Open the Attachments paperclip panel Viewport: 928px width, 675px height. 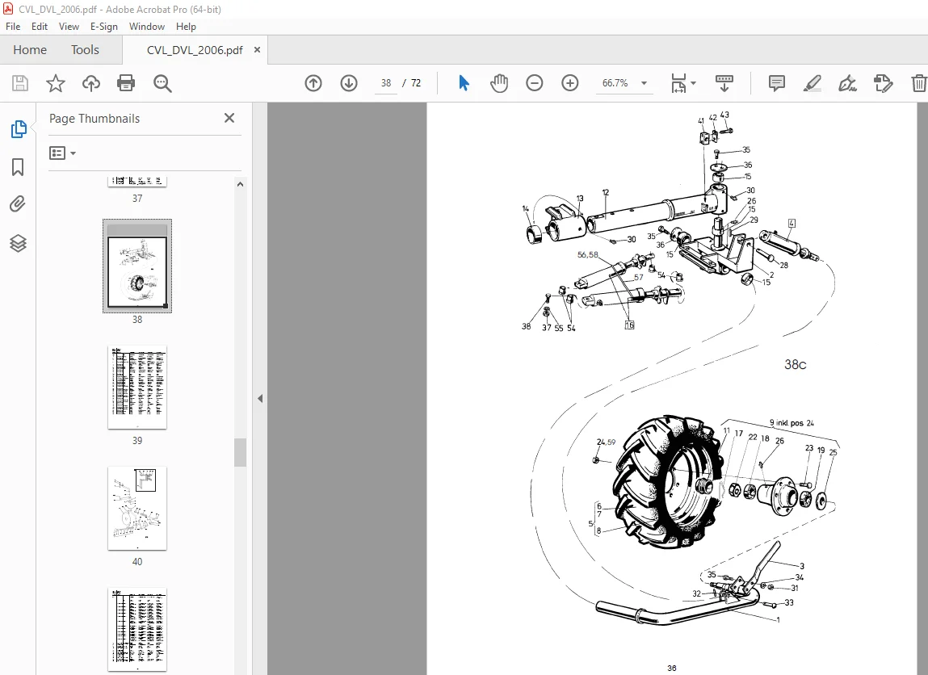[18, 205]
